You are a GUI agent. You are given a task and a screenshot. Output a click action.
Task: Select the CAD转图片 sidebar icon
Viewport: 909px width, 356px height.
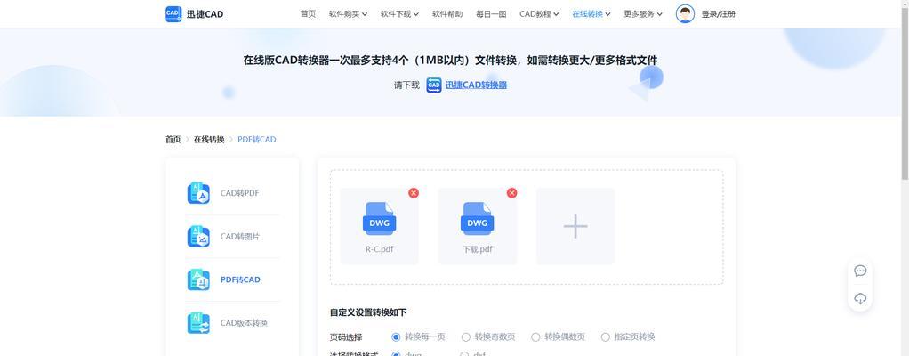[198, 237]
